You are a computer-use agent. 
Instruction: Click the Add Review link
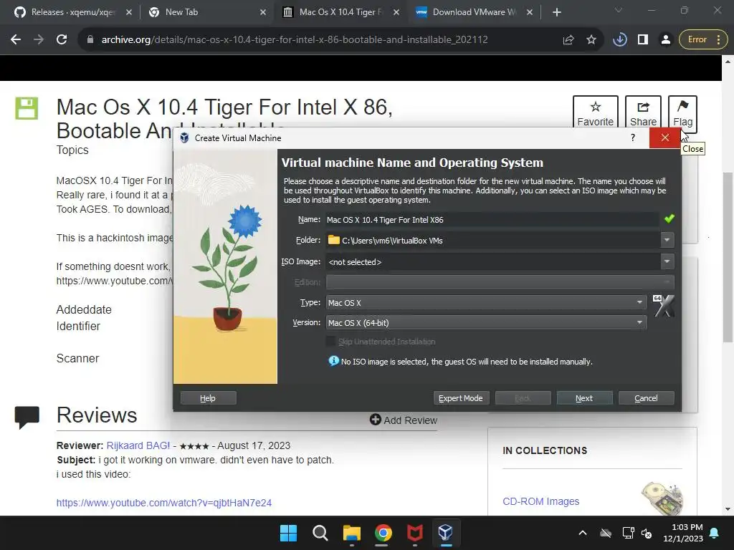(x=404, y=420)
